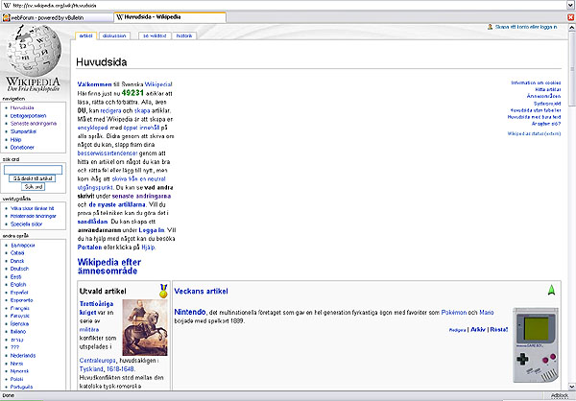Click 'sandlådan' link in welcome text

[92, 222]
